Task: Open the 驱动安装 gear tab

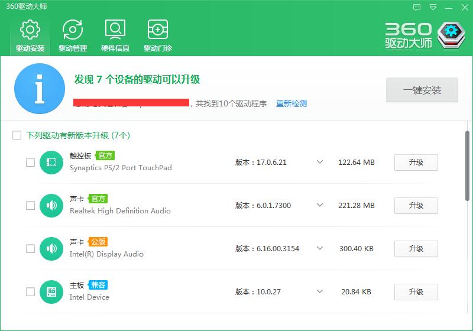Action: pyautogui.click(x=30, y=35)
